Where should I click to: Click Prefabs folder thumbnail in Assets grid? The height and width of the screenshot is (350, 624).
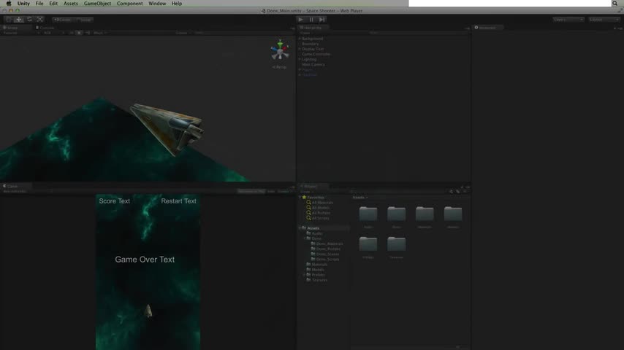click(x=368, y=244)
